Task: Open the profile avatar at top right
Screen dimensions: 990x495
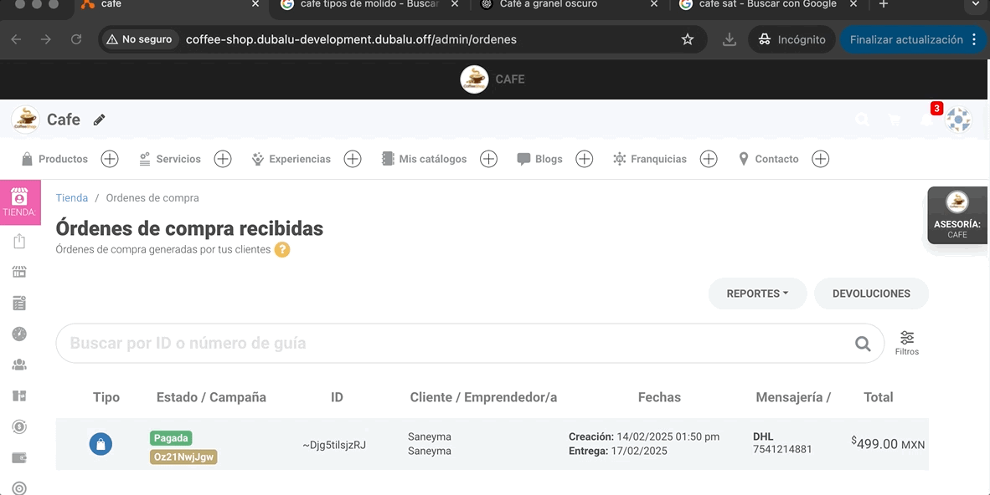Action: (x=958, y=120)
